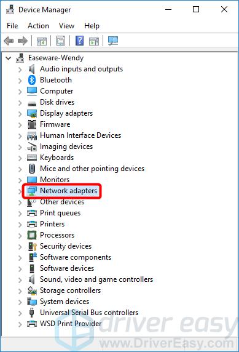
Task: Click the Security devices key icon
Action: 32,246
